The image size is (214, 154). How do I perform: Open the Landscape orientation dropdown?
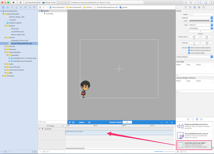(x=200, y=28)
